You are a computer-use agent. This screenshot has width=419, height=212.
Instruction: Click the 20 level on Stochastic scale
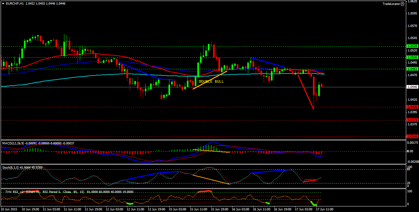tap(408, 183)
